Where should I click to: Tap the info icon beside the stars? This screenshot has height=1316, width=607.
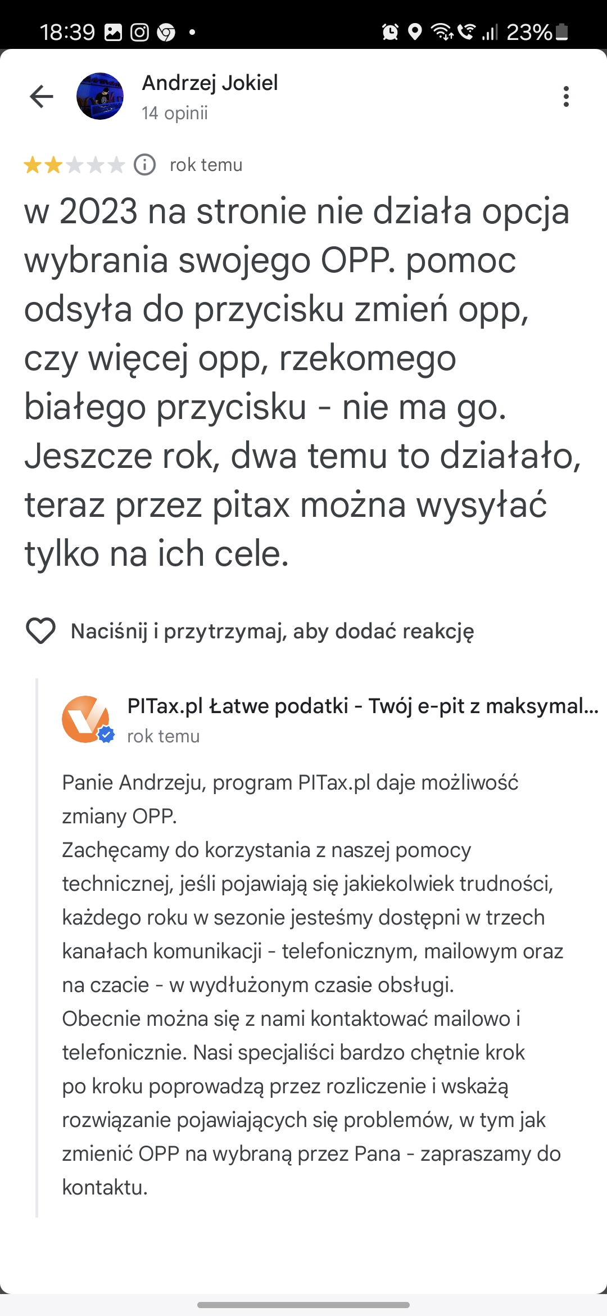144,165
